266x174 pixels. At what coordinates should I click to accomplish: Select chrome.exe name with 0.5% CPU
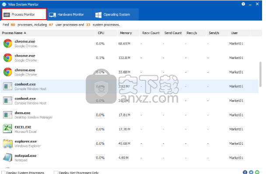point(25,56)
